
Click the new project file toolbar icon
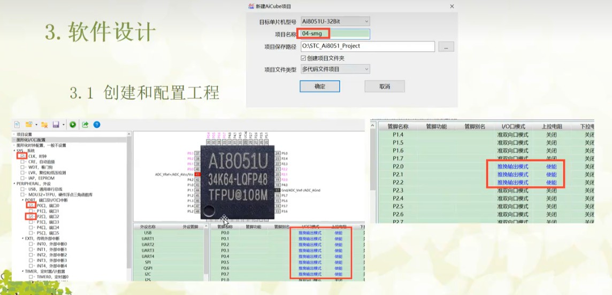17,125
